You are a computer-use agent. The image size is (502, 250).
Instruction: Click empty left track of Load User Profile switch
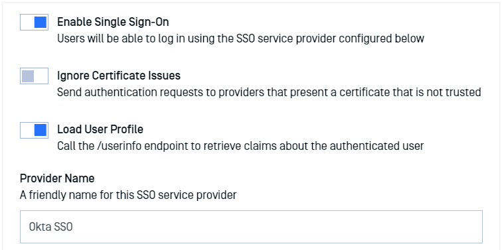(27, 130)
